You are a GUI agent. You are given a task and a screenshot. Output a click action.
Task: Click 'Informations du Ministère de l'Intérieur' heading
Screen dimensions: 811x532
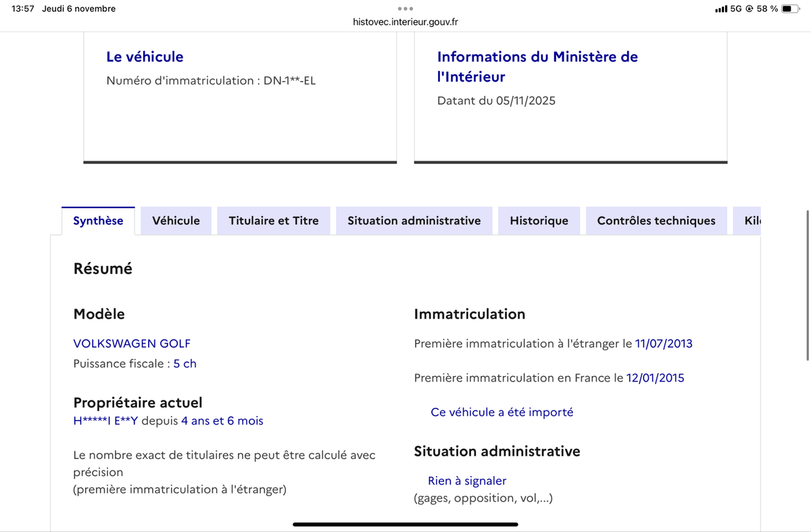[537, 67]
